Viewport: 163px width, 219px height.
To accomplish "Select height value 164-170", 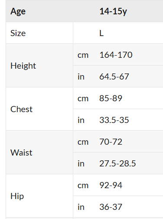I will pyautogui.click(x=116, y=55).
